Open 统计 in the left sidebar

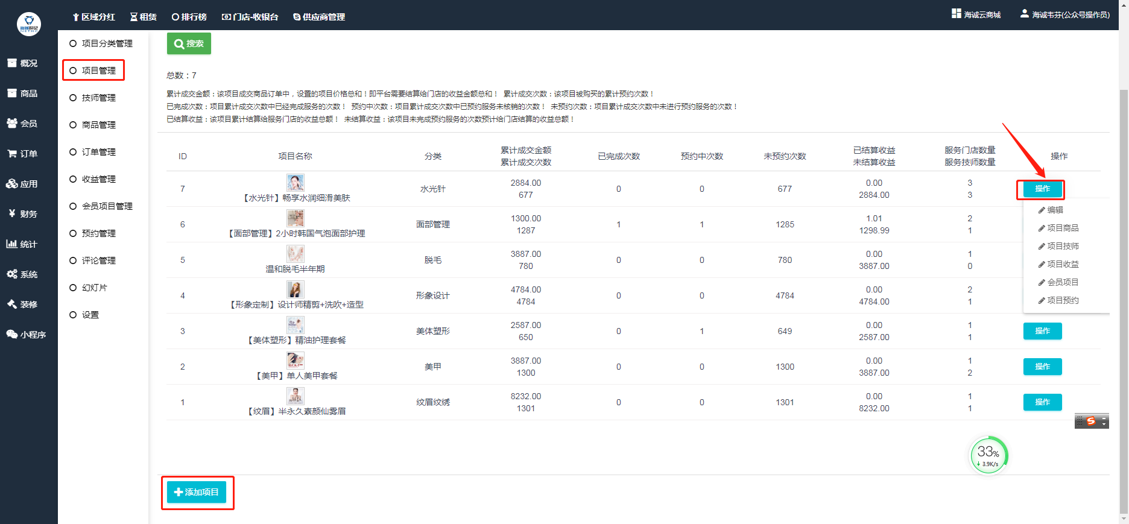tap(22, 244)
